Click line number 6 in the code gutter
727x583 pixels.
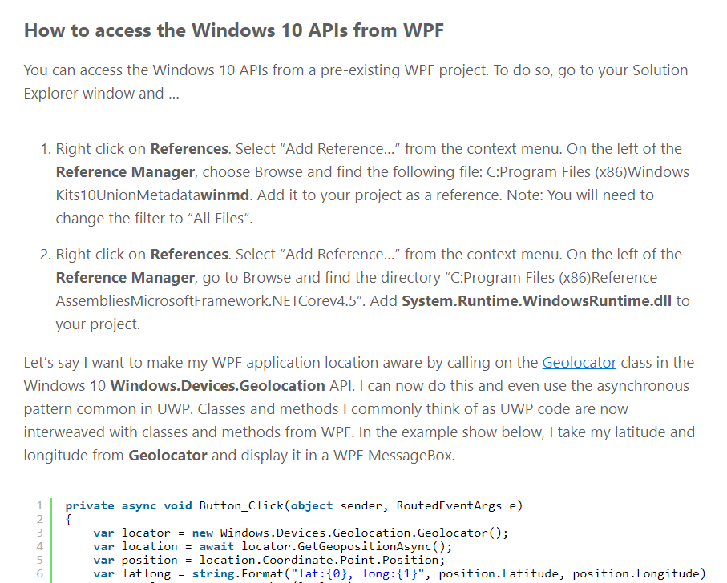(x=40, y=573)
